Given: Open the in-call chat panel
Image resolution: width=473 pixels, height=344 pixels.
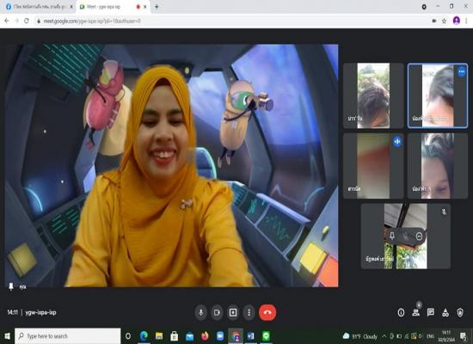Looking at the screenshot, I should point(431,312).
